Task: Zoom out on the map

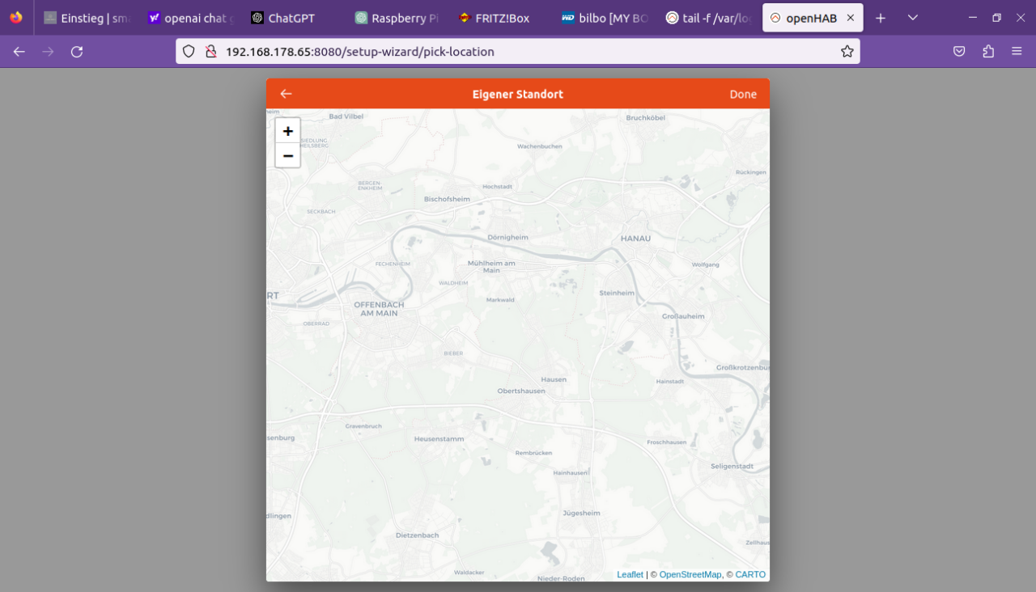Action: coord(287,155)
